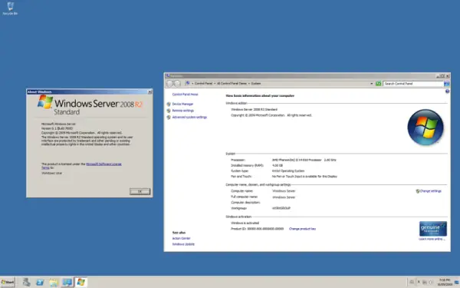Click the 'WORKGROUP' workgroup value
The height and width of the screenshot is (288, 460).
[x=281, y=208]
